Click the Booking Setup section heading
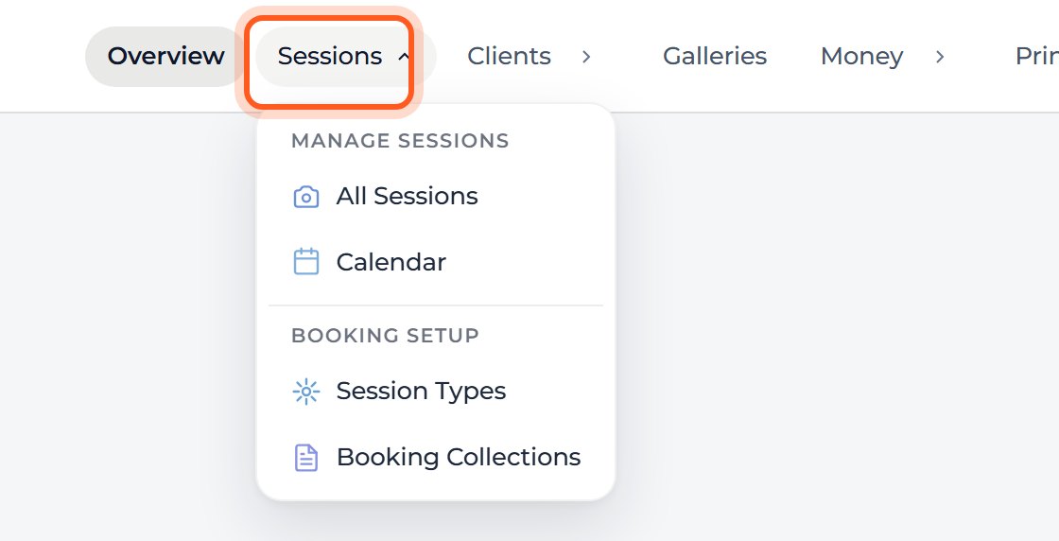The image size is (1059, 541). pyautogui.click(x=385, y=336)
